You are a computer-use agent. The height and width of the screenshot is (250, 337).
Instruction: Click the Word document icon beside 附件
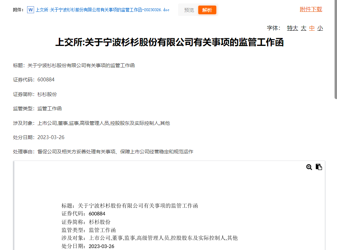(31, 10)
